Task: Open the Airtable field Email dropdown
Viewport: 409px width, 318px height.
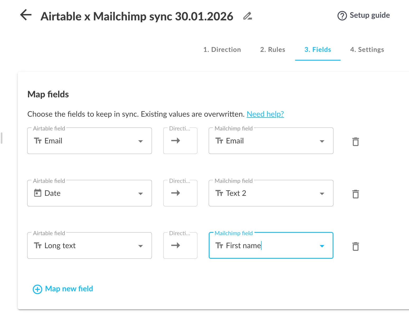Action: pos(140,141)
